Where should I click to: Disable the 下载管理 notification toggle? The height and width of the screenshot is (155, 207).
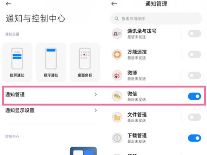click(x=195, y=138)
